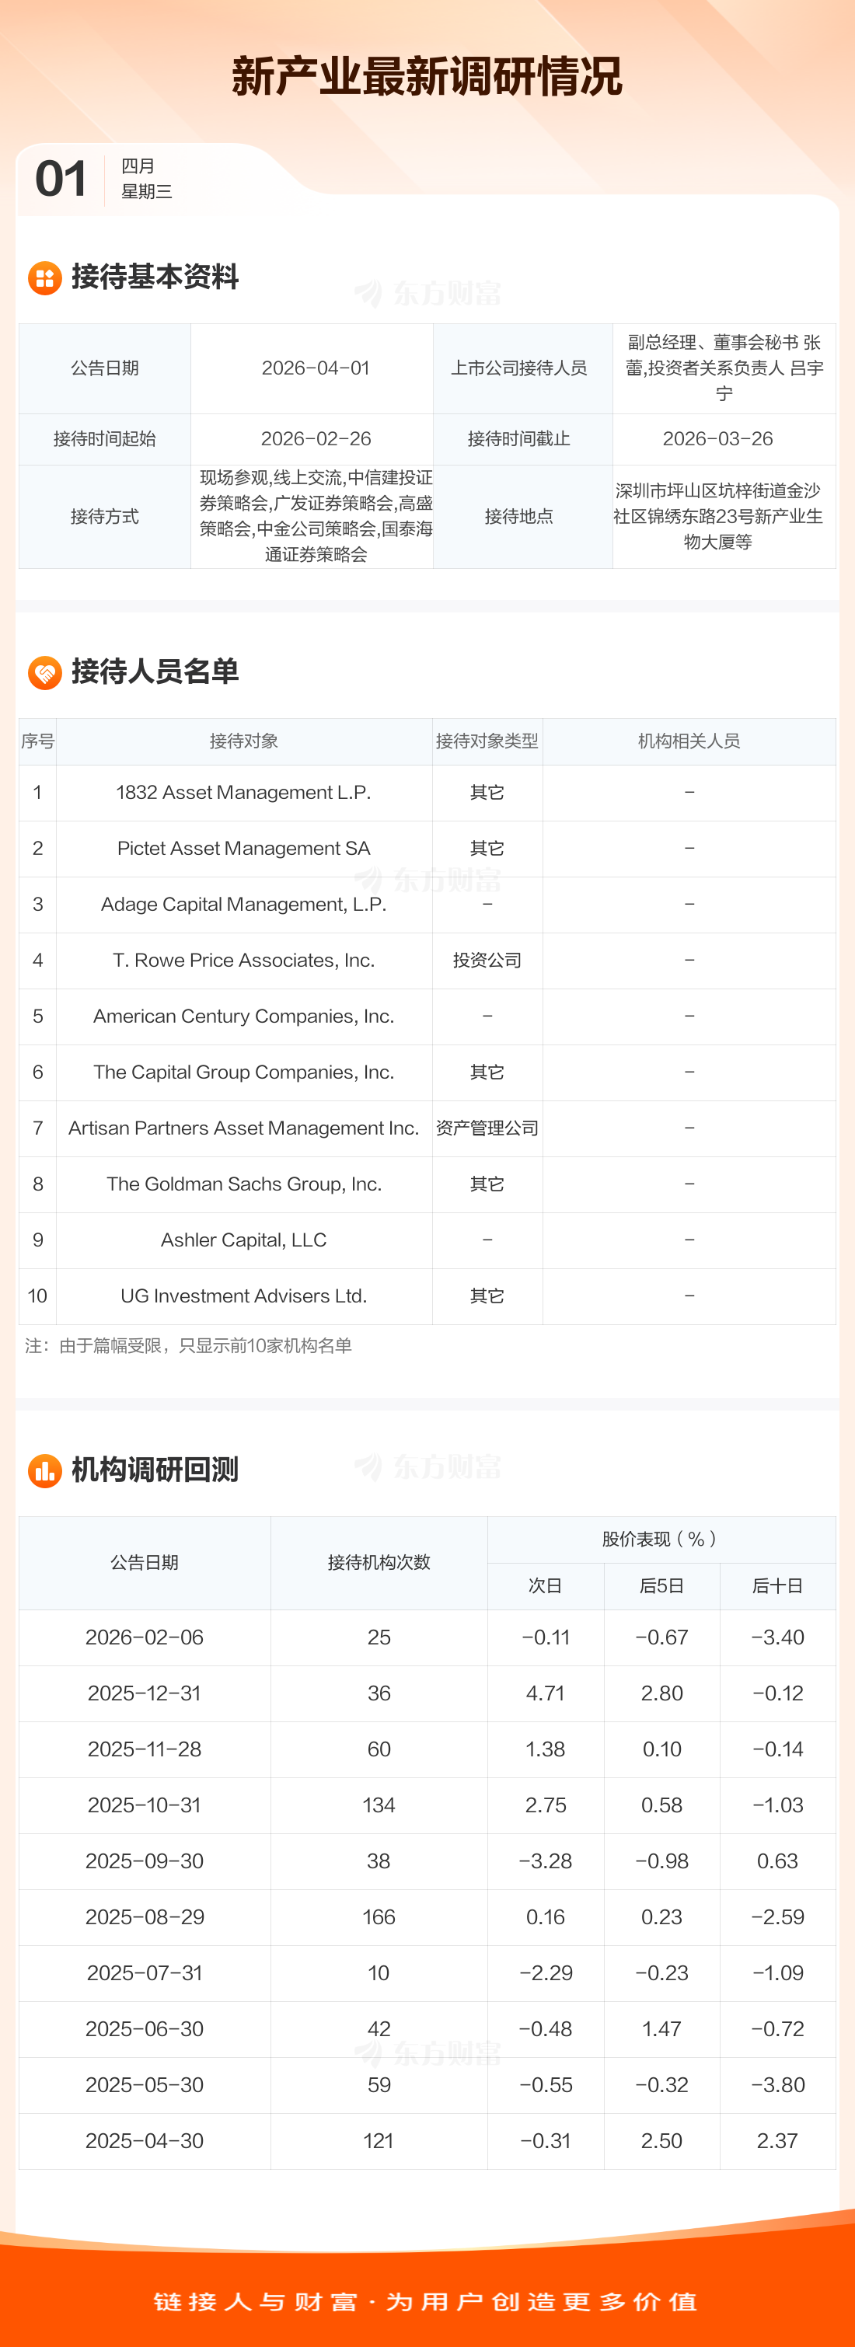Select the 2025-09-30 date cell
This screenshot has width=855, height=2347.
144,1861
